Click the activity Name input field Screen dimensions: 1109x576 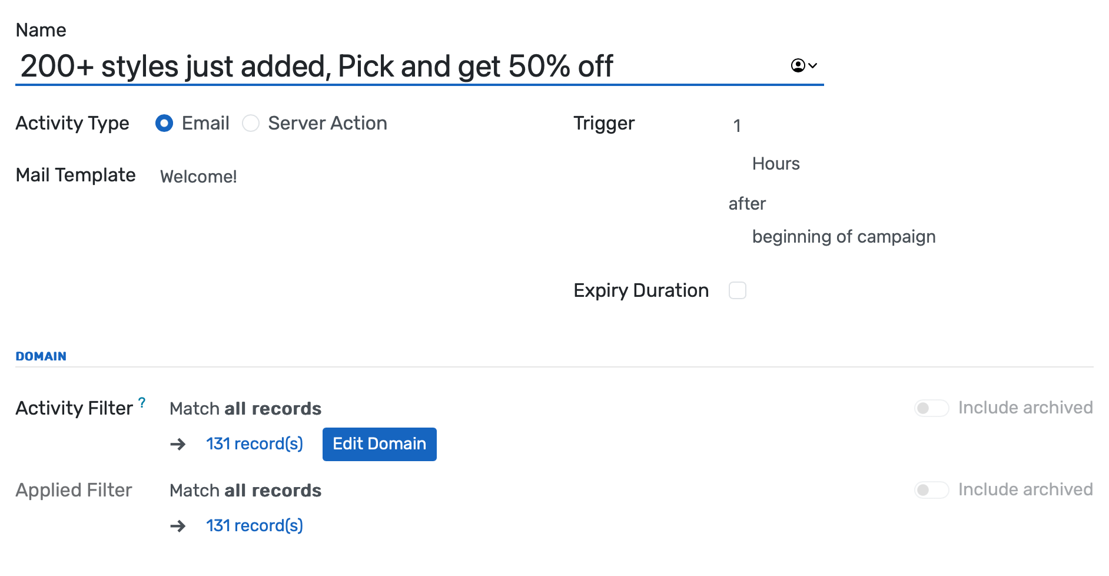[412, 67]
